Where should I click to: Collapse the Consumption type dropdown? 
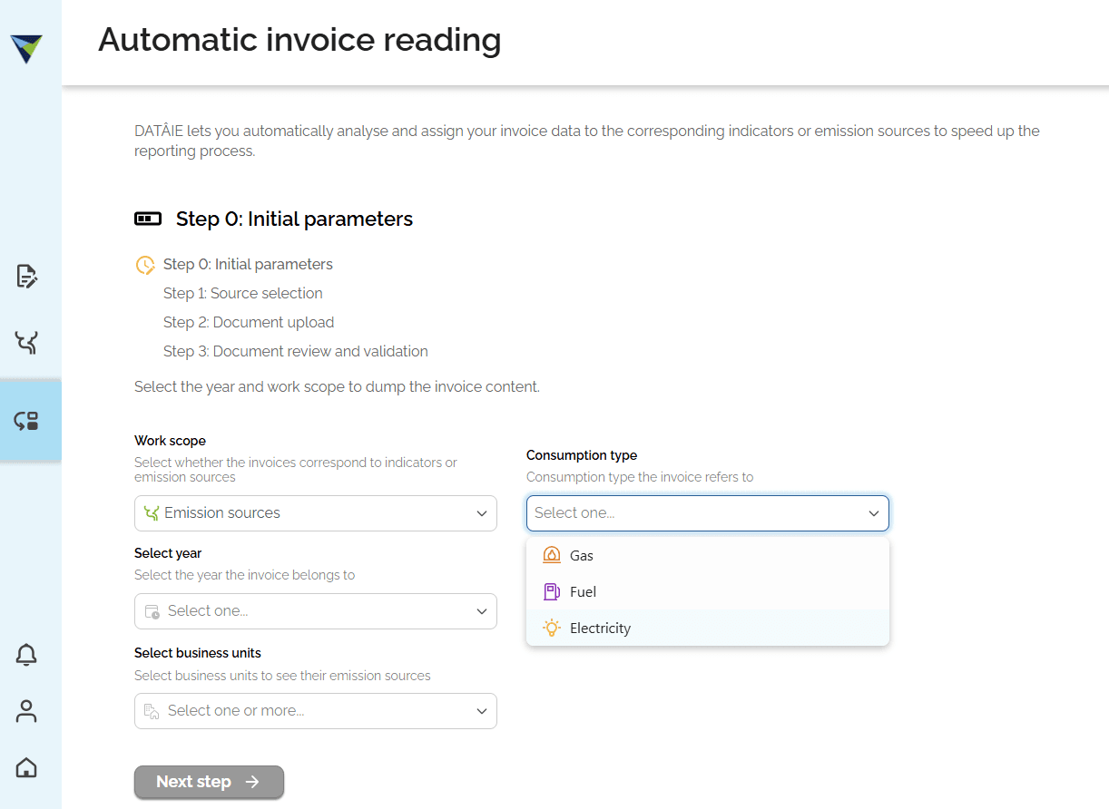(x=708, y=513)
